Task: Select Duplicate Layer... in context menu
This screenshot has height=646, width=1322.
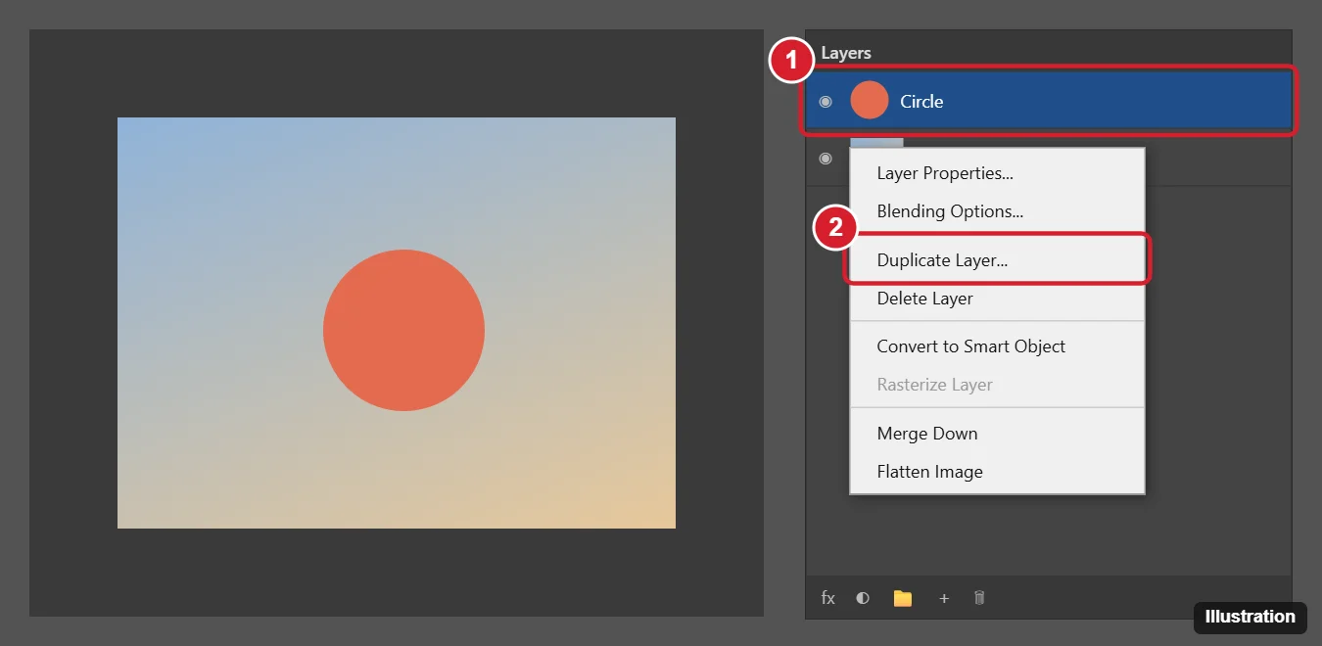Action: [997, 260]
